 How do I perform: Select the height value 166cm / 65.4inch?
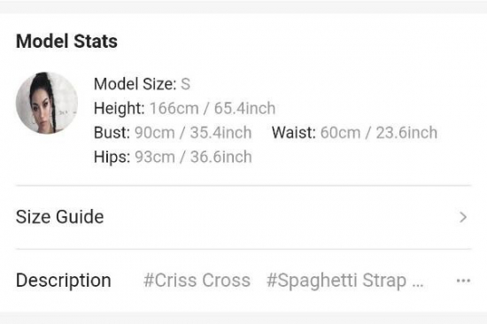click(x=213, y=108)
